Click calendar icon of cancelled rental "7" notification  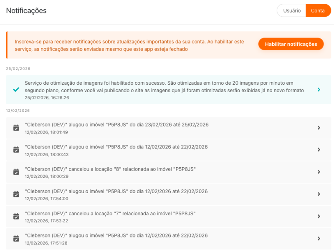coord(16,216)
